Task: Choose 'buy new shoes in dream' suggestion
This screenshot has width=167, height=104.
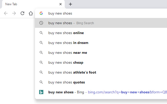Action: click(x=68, y=43)
